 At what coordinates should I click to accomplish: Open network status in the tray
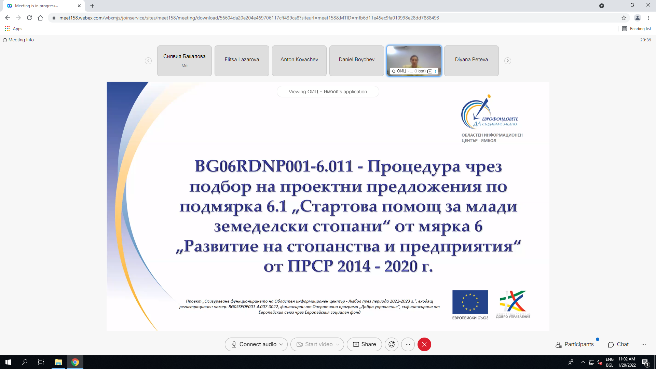pos(591,363)
